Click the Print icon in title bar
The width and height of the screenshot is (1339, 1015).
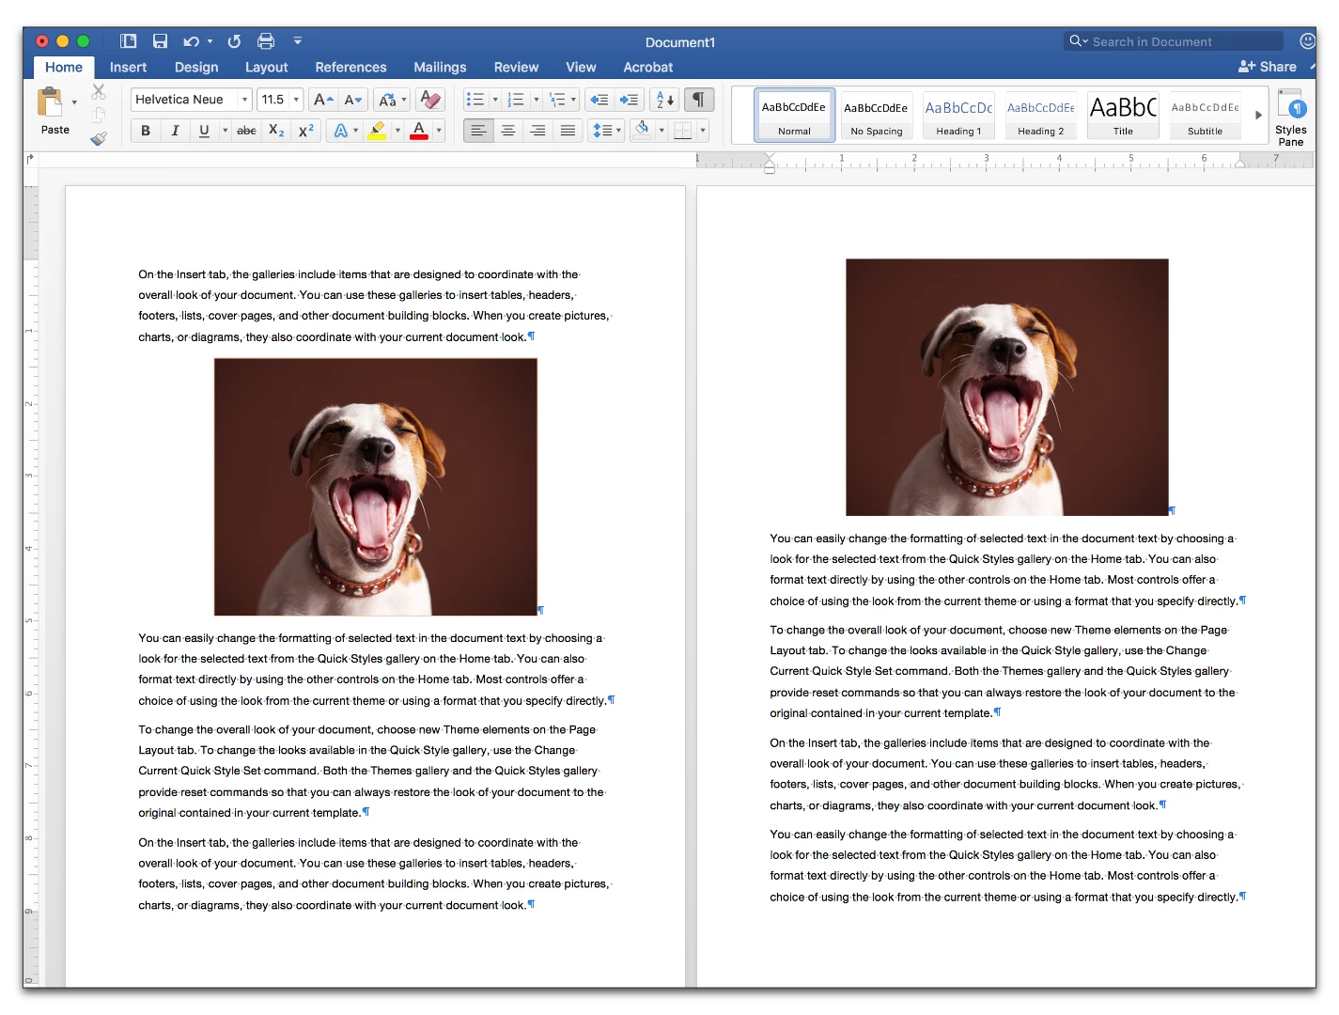click(x=266, y=41)
